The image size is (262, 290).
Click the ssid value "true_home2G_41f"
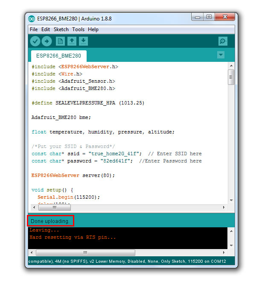[x=114, y=154]
